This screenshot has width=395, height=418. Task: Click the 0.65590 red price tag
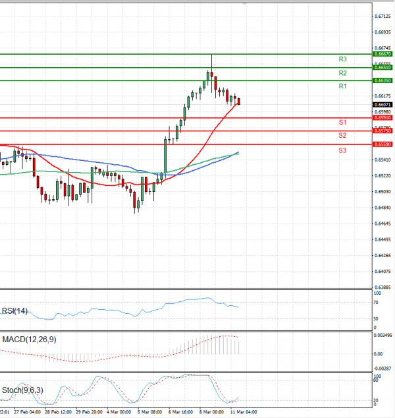382,144
